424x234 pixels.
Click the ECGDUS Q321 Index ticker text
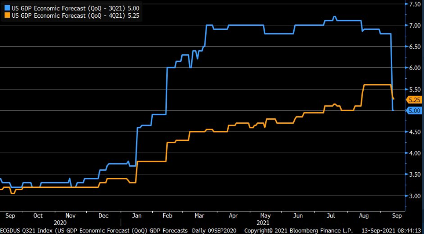pyautogui.click(x=25, y=230)
